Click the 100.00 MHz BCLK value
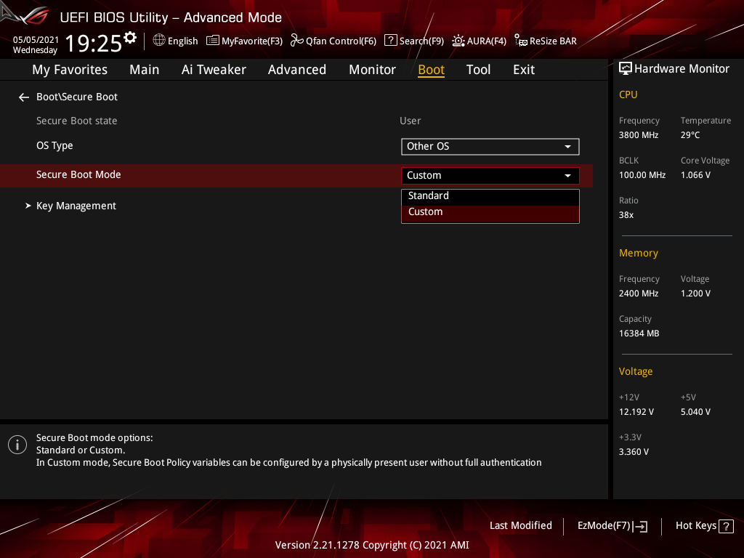The height and width of the screenshot is (558, 744). click(642, 175)
